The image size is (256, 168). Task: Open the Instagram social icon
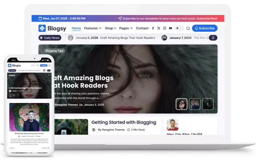click(164, 28)
